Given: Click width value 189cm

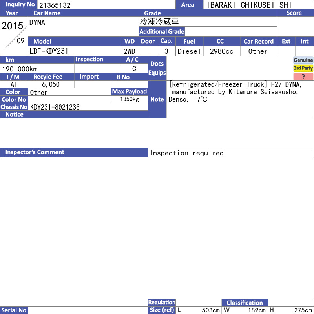Looking at the screenshot, I should [257, 310].
